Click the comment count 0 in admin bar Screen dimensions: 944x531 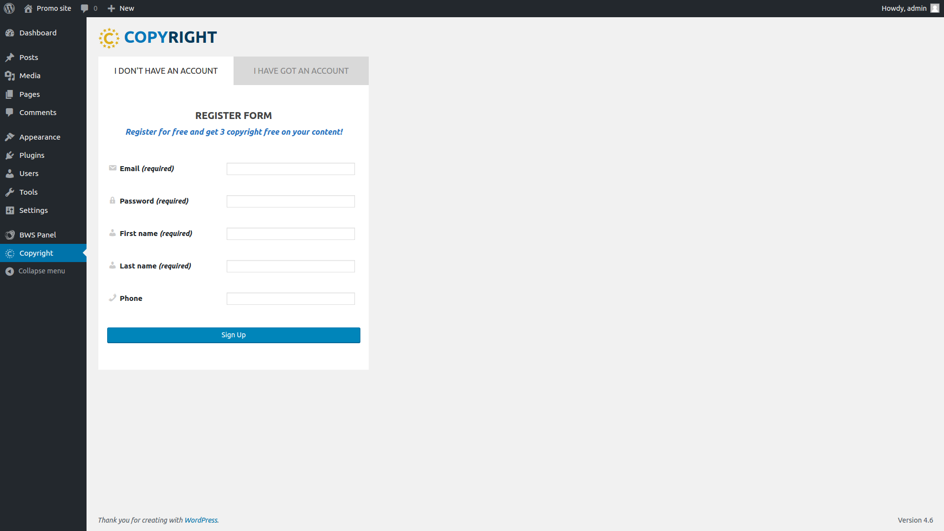point(95,8)
